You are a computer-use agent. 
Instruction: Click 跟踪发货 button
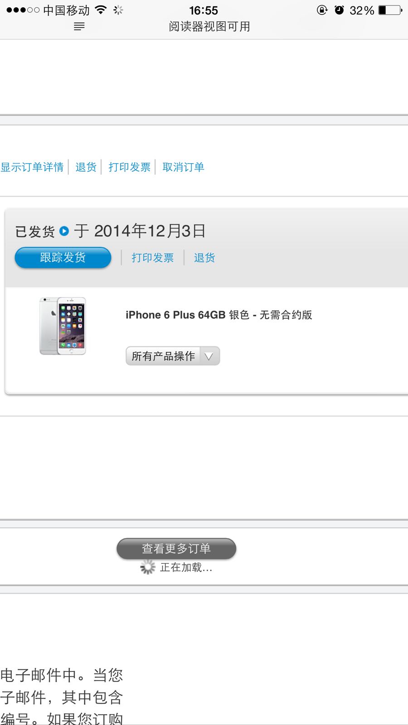pyautogui.click(x=63, y=258)
